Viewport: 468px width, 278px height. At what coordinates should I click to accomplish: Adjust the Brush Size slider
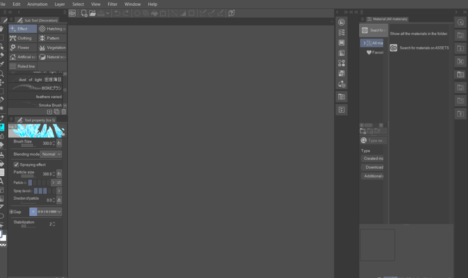27,145
